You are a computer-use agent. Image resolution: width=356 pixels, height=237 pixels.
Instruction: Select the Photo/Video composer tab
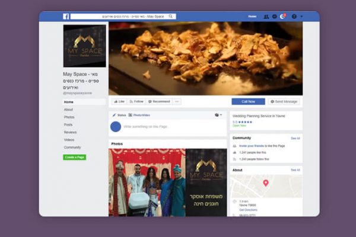click(x=140, y=115)
